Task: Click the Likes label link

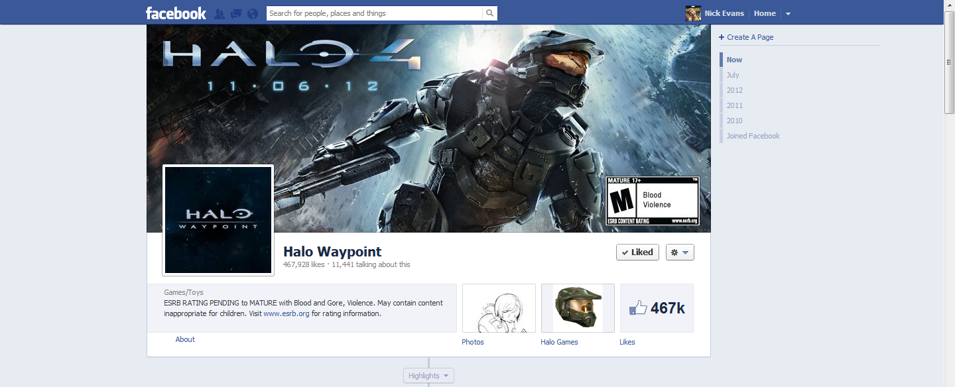Action: 627,342
